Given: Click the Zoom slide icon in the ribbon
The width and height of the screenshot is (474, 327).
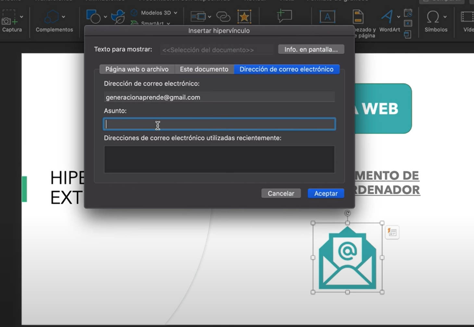Looking at the screenshot, I should coord(198,16).
